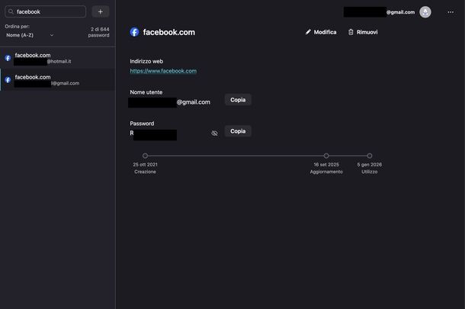Screen dimensions: 465x309
Task: Click the trash Rimuovi icon
Action: click(351, 32)
